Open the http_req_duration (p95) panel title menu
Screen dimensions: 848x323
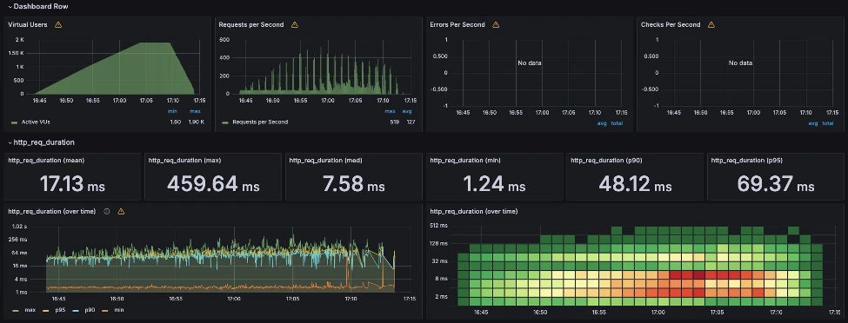click(747, 160)
